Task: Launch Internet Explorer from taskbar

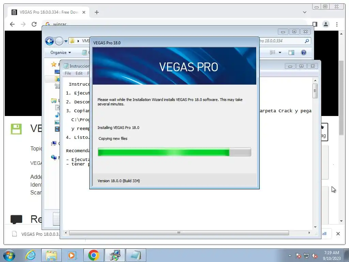Action: click(x=30, y=255)
